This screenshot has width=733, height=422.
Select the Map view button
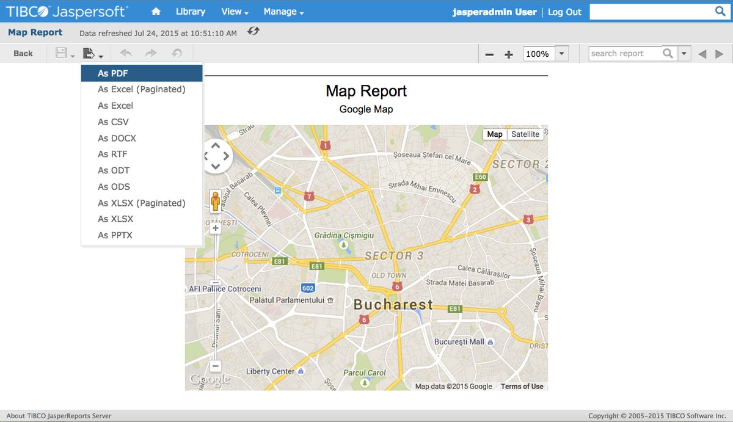494,134
